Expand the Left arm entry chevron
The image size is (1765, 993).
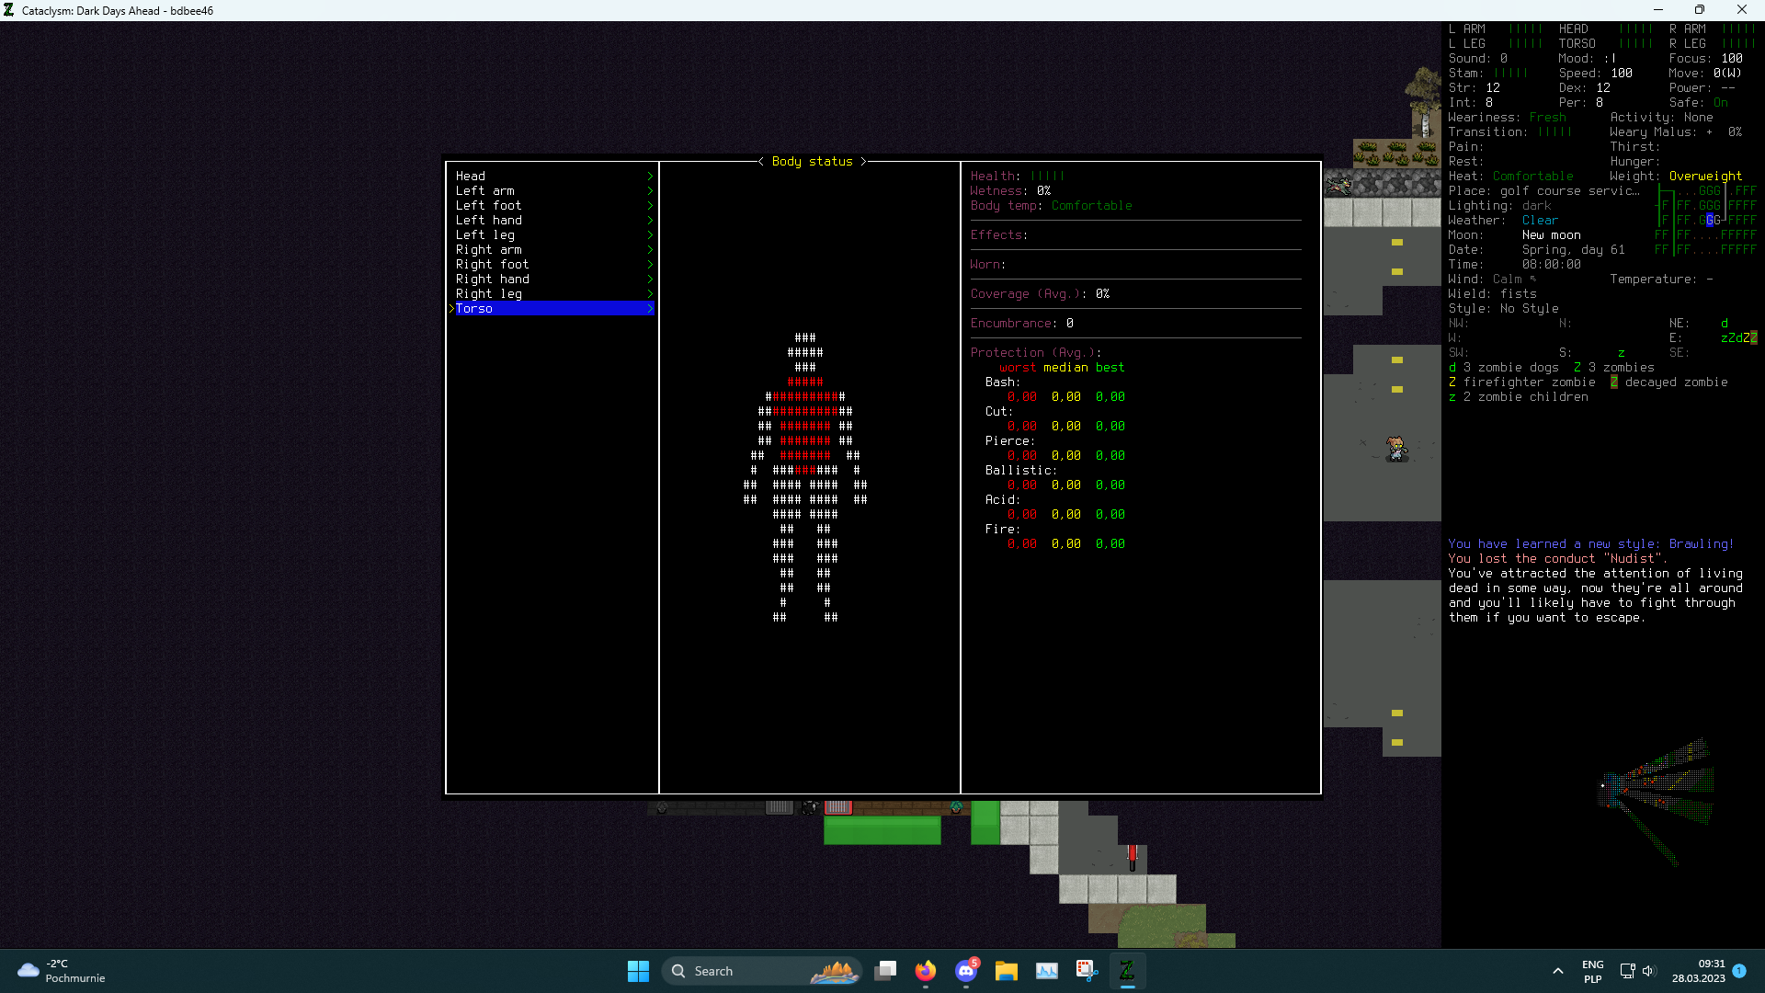tap(650, 190)
